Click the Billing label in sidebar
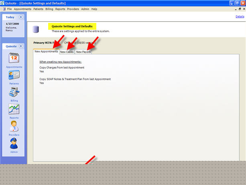This screenshot has height=185, width=246. (x=14, y=101)
